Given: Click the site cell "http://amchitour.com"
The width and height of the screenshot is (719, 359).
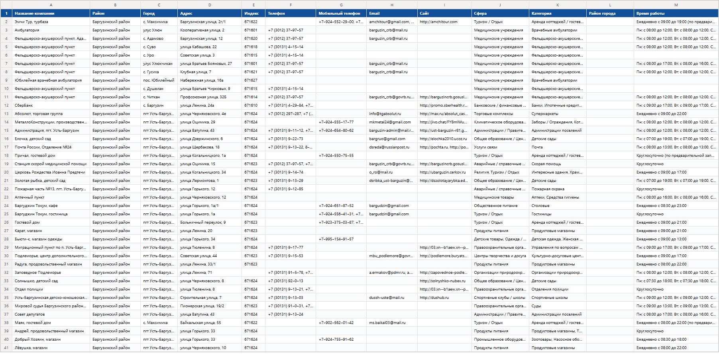Looking at the screenshot, I should click(x=444, y=22).
